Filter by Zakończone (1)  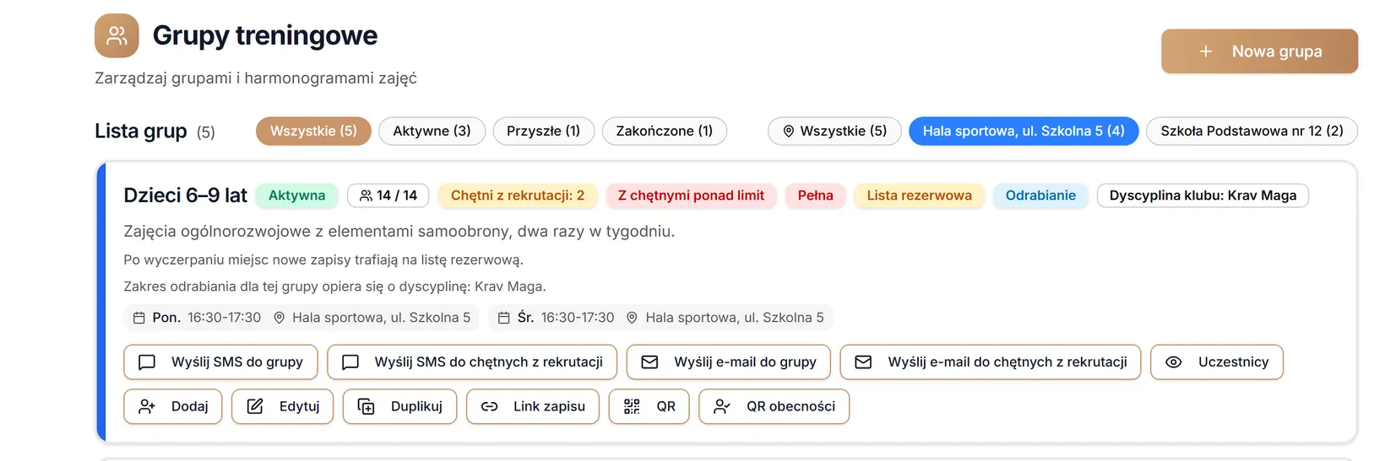(x=665, y=131)
